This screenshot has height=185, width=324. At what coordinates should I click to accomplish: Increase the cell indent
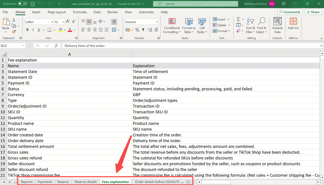click(107, 30)
